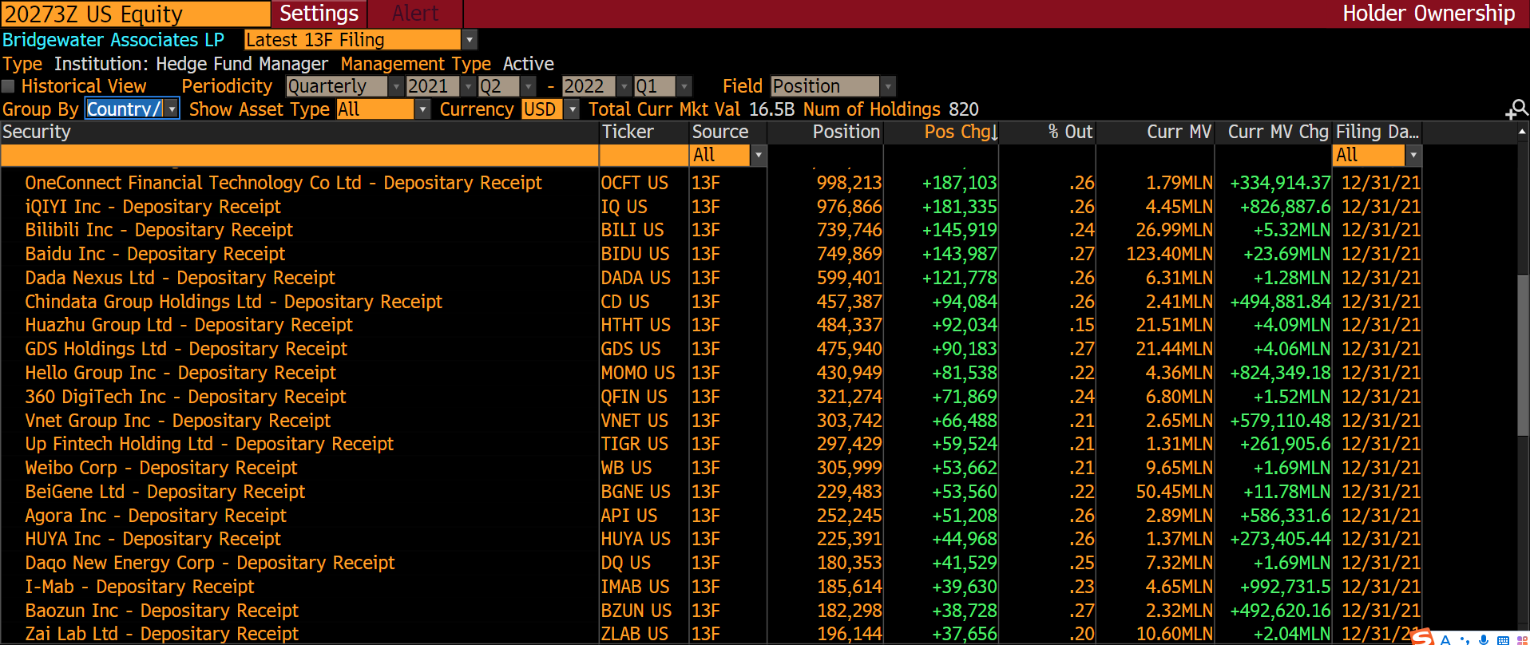Screen dimensions: 1530x645
Task: Open iQIYI Inc Depositary Receipt row
Action: [x=153, y=207]
